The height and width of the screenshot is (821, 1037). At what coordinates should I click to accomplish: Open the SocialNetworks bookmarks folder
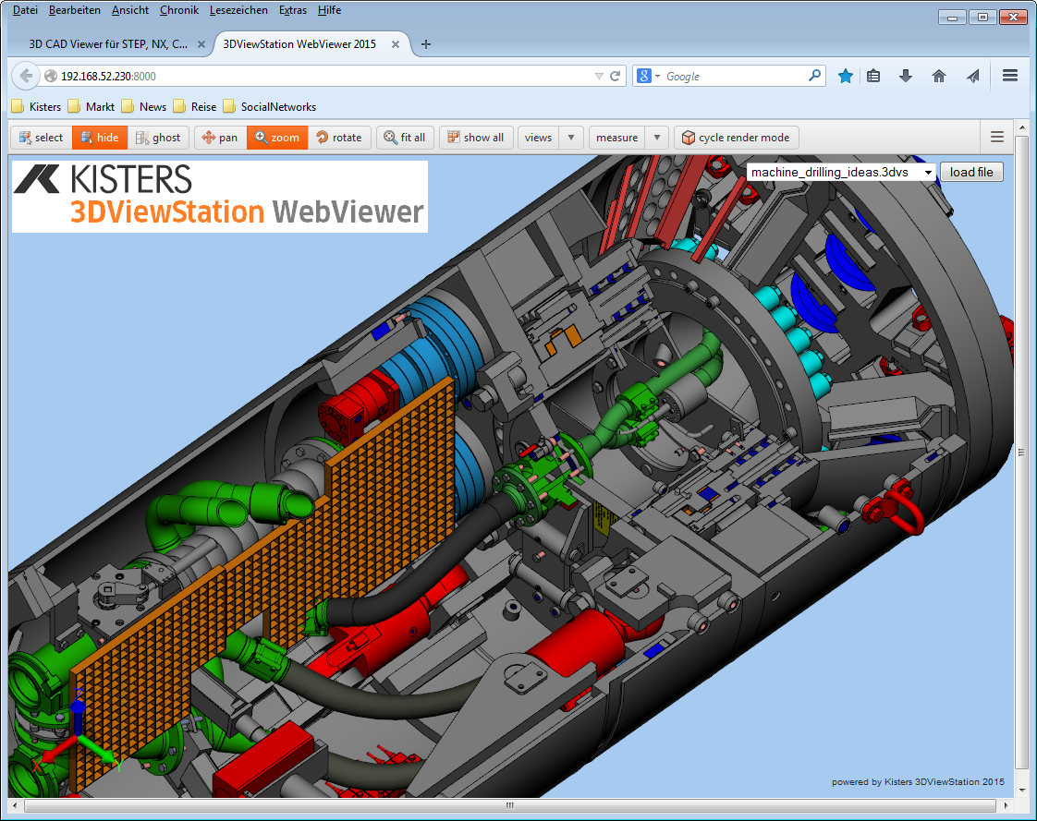(x=270, y=106)
